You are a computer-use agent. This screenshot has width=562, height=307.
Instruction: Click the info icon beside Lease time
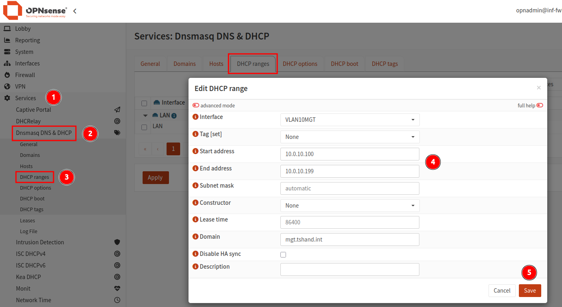click(195, 220)
